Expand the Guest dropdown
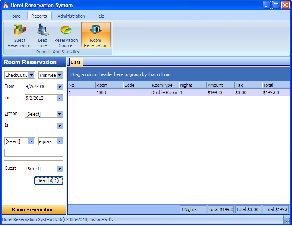The image size is (292, 227). click(x=59, y=169)
